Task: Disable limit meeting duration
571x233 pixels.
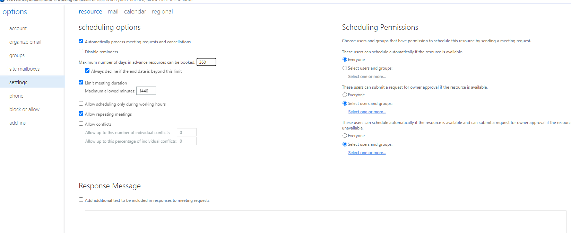Action: [81, 82]
